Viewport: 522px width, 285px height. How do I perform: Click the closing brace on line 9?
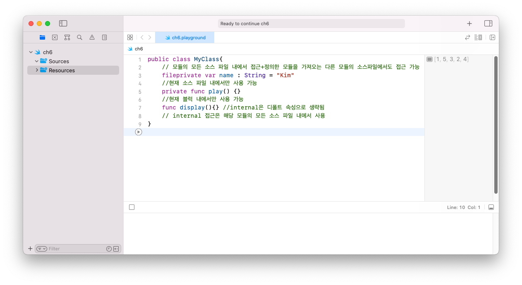point(149,124)
